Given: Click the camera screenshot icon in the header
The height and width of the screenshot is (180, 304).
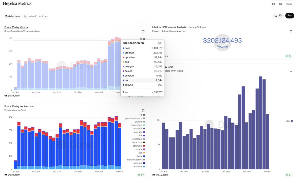Looking at the screenshot, I should tap(280, 4).
